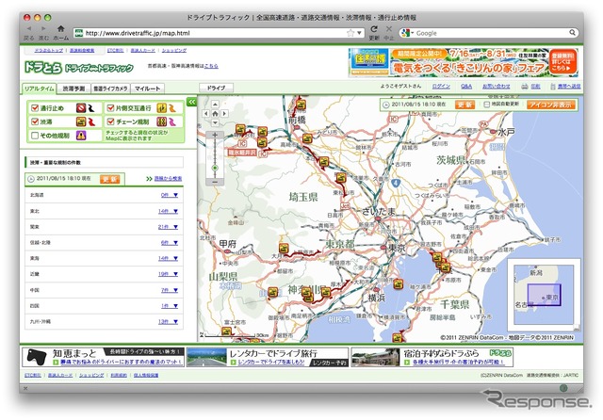Click orange 更新 button in side panel

point(110,179)
